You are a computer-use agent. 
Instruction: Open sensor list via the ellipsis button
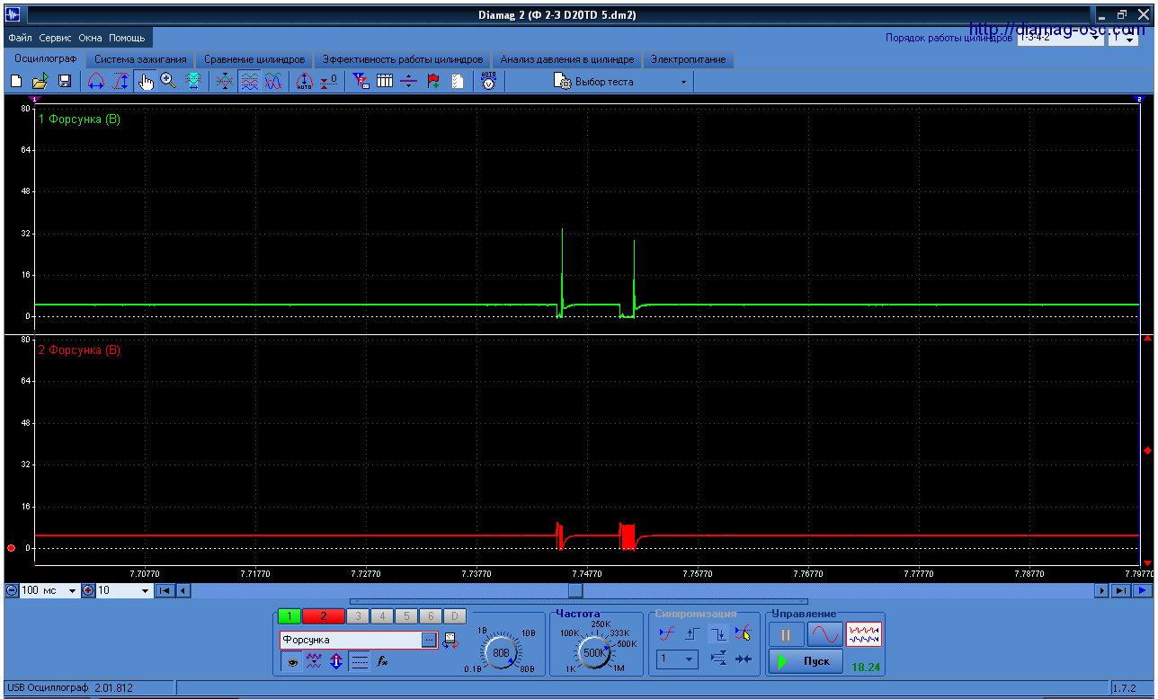tap(429, 640)
